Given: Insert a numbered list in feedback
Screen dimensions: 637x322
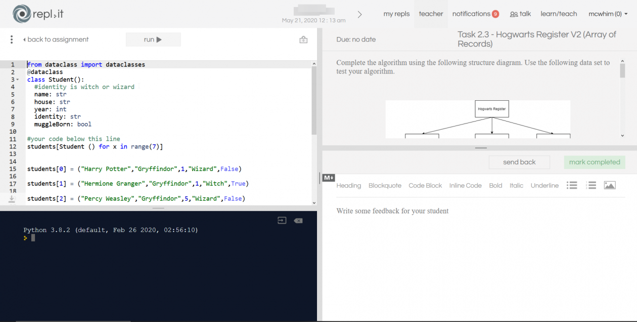Looking at the screenshot, I should (591, 185).
